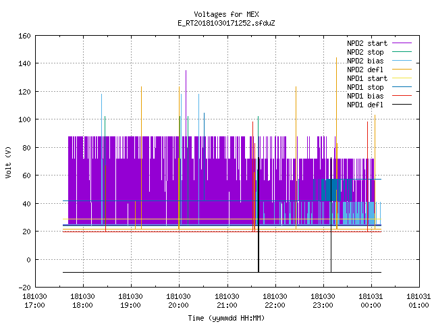432x324 pixels.
Task: Click the 181031 00:00 time axis label
Action: tap(371, 301)
